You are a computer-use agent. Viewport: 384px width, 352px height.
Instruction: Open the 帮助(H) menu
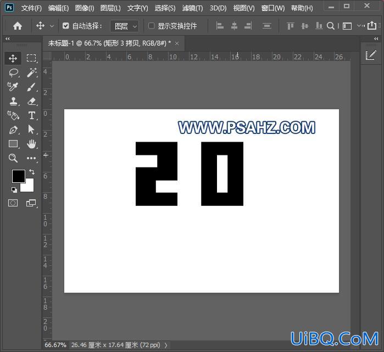[x=302, y=8]
